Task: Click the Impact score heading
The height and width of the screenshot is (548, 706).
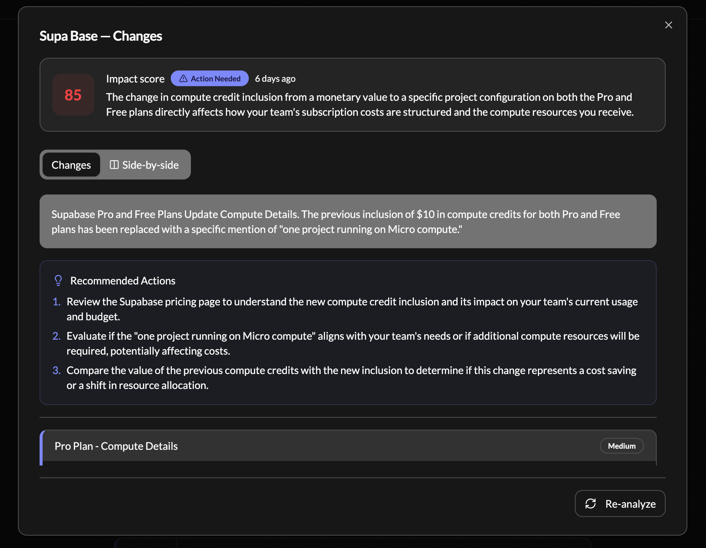Action: pos(135,78)
